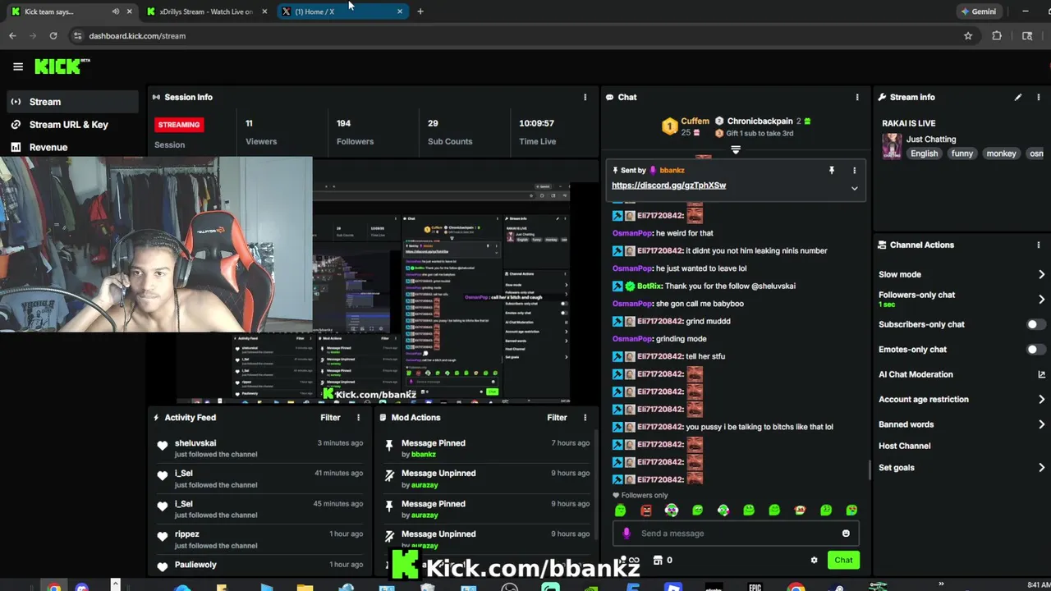1051x591 pixels.
Task: Switch to Home / X tab
Action: pyautogui.click(x=341, y=11)
